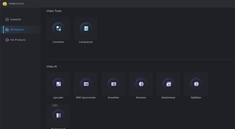Image resolution: width=235 pixels, height=129 pixels.
Task: Go to Hot Products section
Action: pos(20,40)
